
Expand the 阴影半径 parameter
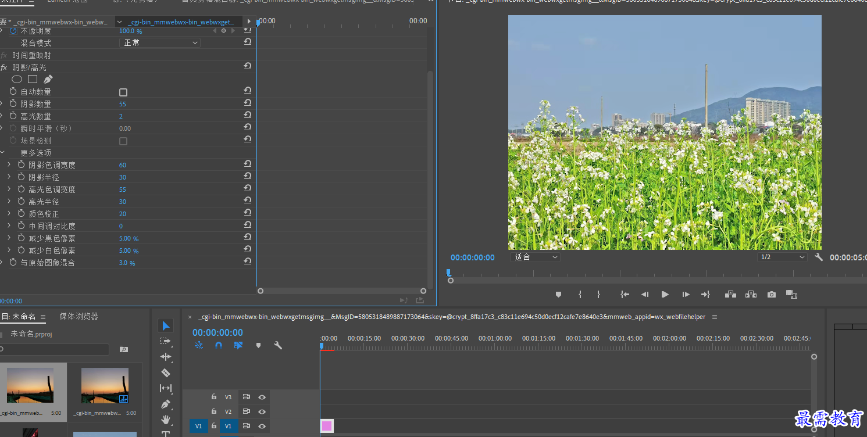click(x=9, y=177)
